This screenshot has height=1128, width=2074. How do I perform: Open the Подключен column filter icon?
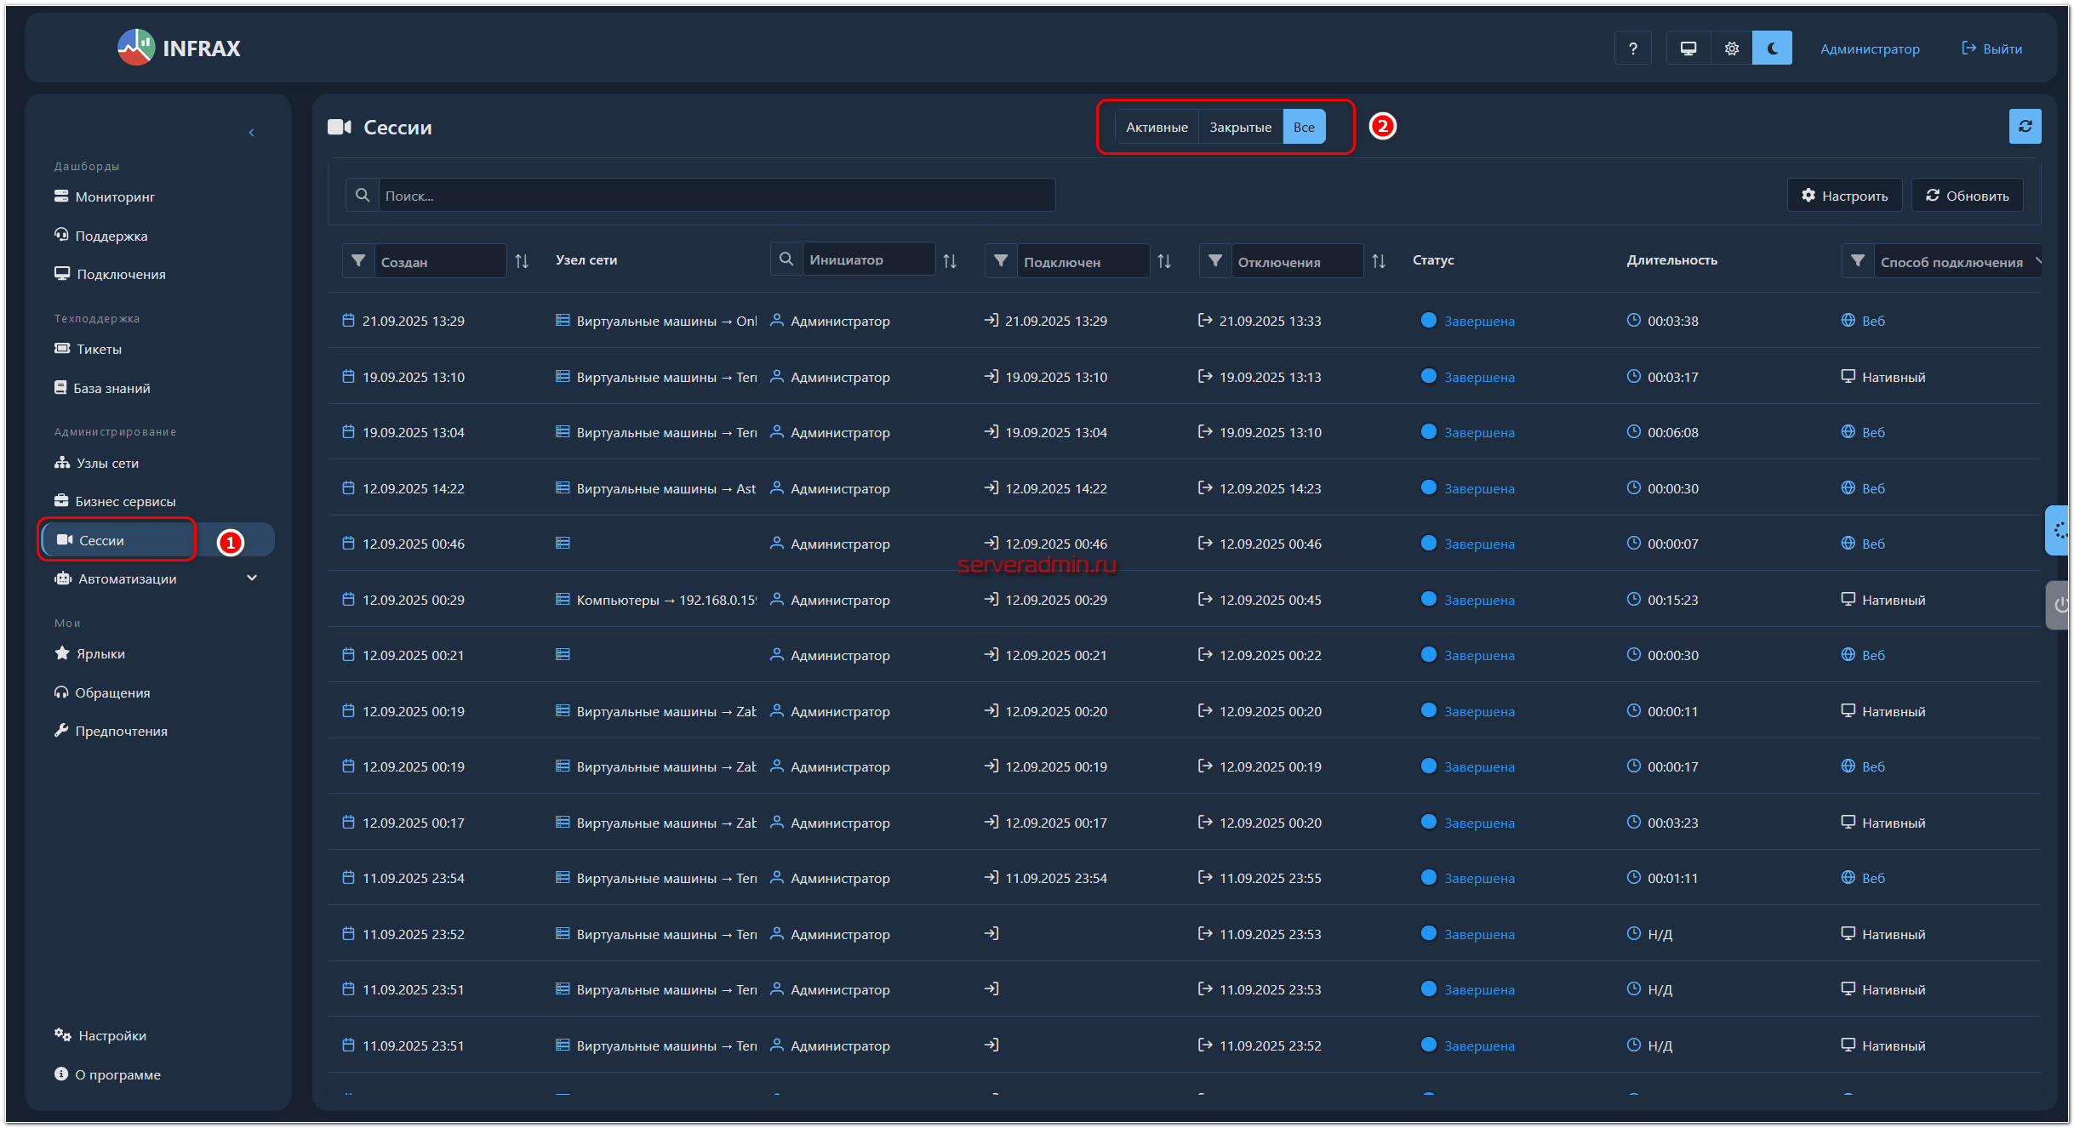point(1001,260)
